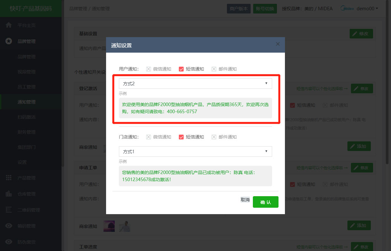Click 添加 button under 登记激活 商家通知
The image size is (391, 251).
pyautogui.click(x=359, y=146)
